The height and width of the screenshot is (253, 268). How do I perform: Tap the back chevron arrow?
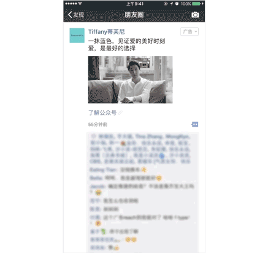(x=70, y=15)
